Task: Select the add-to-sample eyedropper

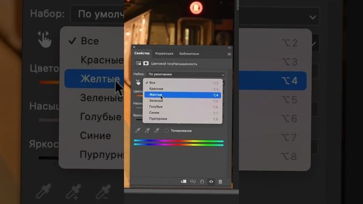Action: point(147,130)
